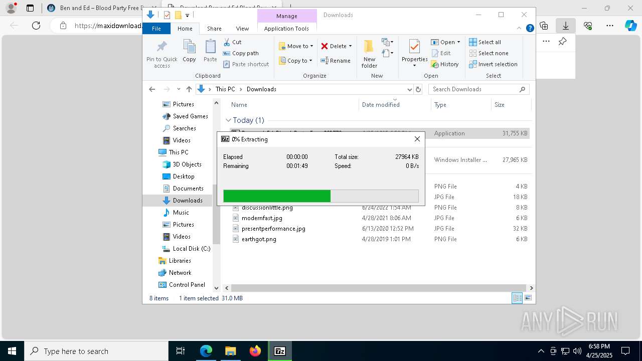
Task: Switch to Large icons view in status bar
Action: pos(528,298)
